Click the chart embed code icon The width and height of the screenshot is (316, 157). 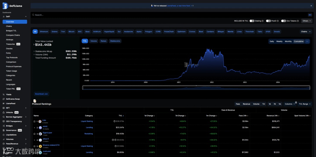click(307, 41)
